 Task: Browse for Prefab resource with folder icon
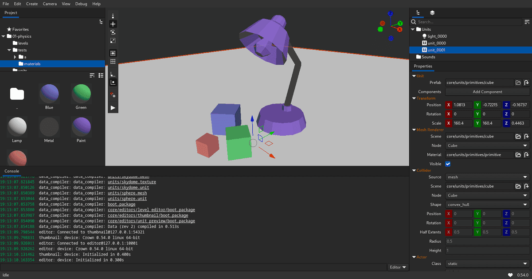518,83
